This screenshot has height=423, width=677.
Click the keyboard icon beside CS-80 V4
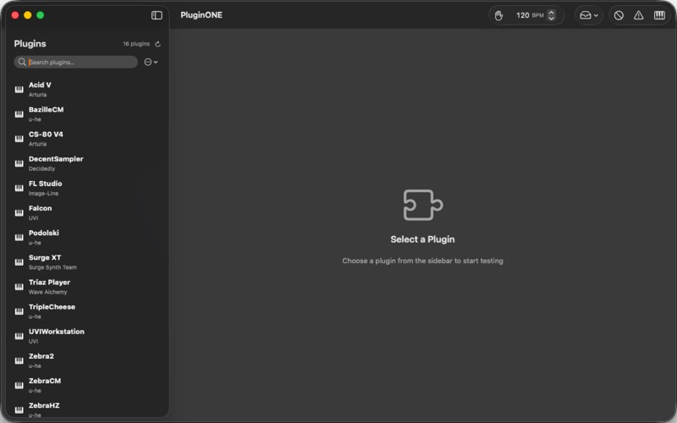pyautogui.click(x=19, y=139)
